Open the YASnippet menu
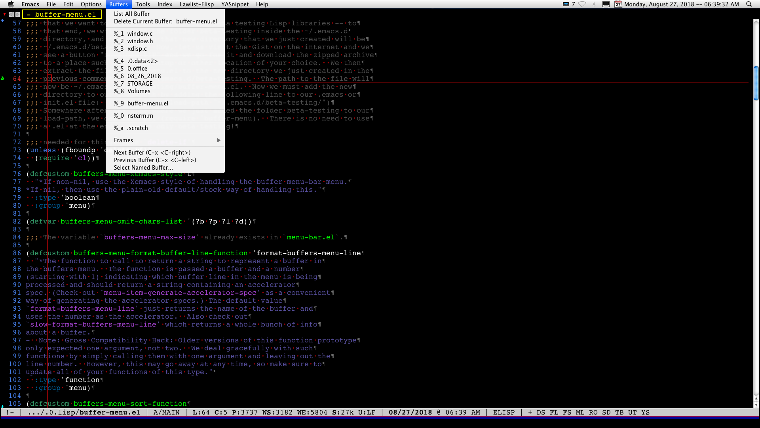The image size is (760, 428). [235, 4]
